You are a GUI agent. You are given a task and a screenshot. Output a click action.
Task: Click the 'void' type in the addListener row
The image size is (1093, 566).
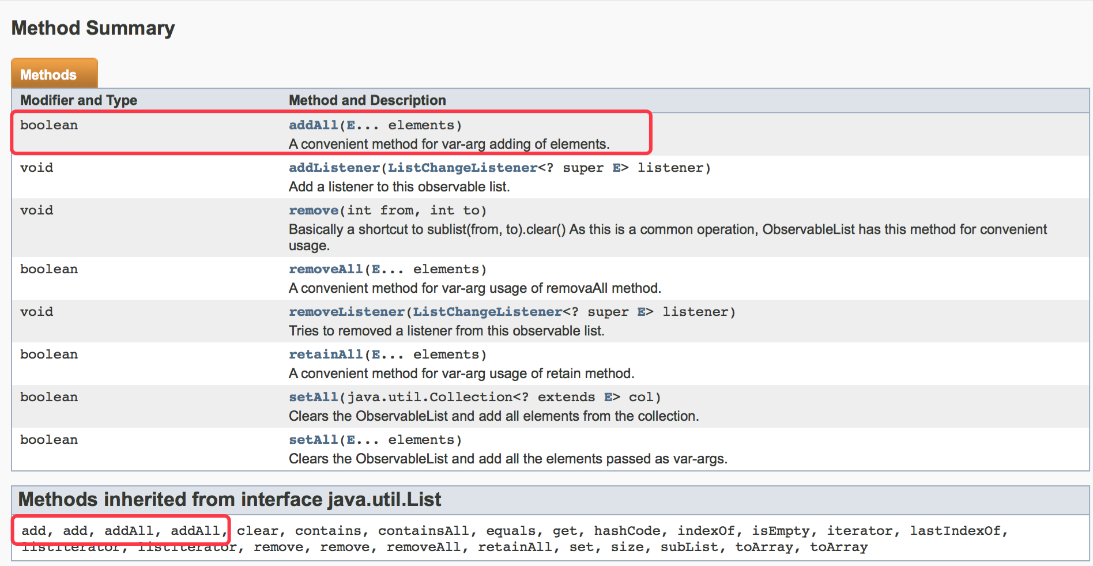(36, 168)
